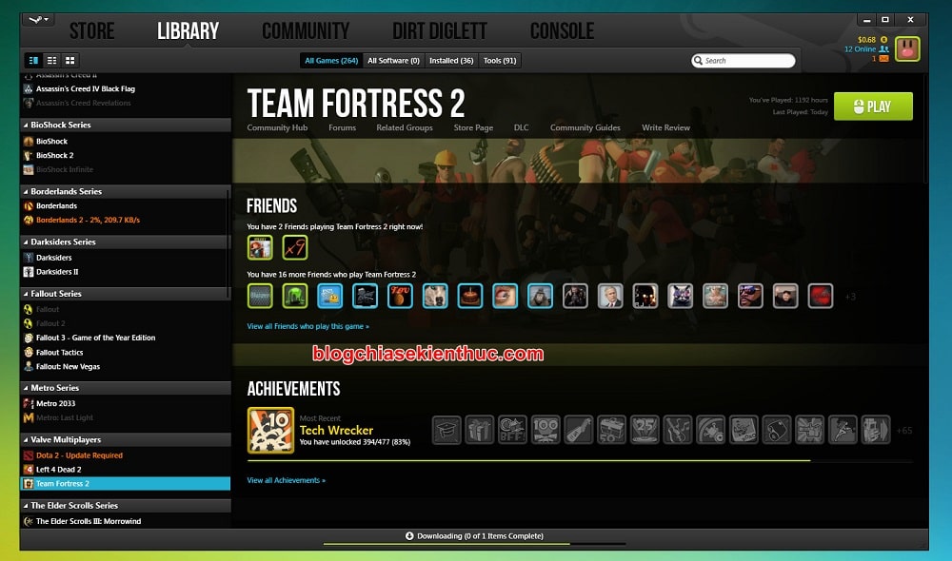
Task: Click the graduation cap locked achievement
Action: (446, 430)
